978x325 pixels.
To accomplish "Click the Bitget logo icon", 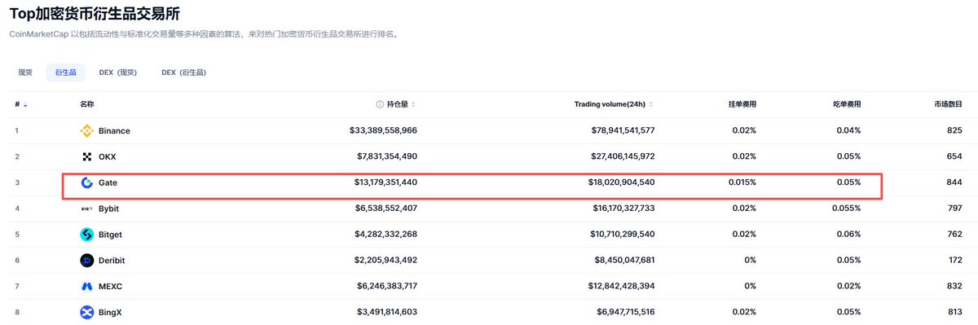I will [87, 235].
